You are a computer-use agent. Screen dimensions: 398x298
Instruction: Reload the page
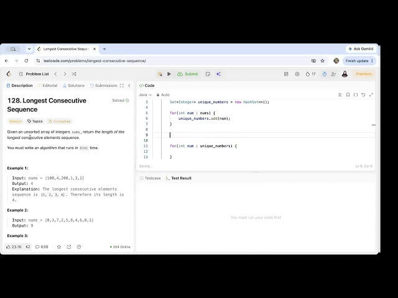26,61
